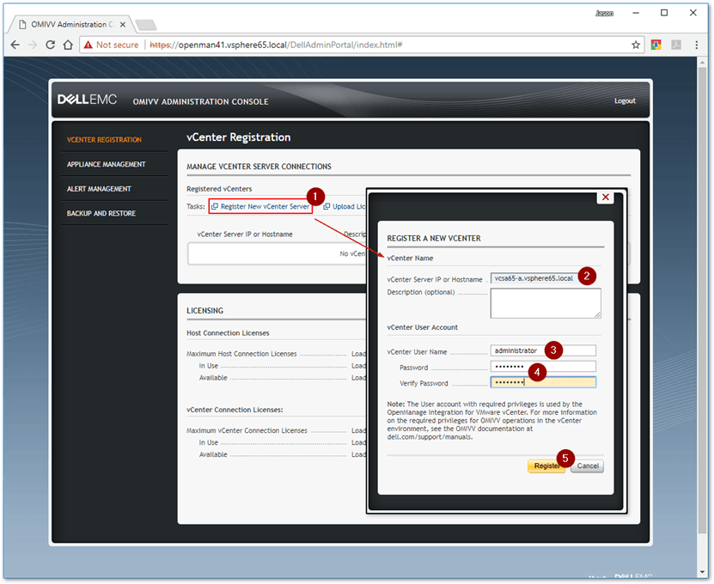This screenshot has width=714, height=584.
Task: Open Backup and Restore section
Action: 101,214
